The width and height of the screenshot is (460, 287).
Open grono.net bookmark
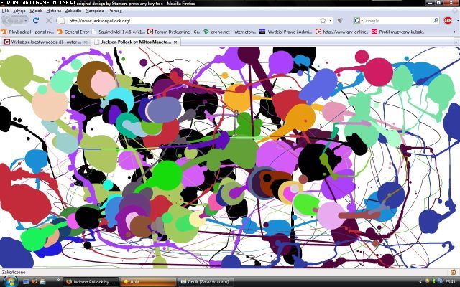click(x=230, y=32)
